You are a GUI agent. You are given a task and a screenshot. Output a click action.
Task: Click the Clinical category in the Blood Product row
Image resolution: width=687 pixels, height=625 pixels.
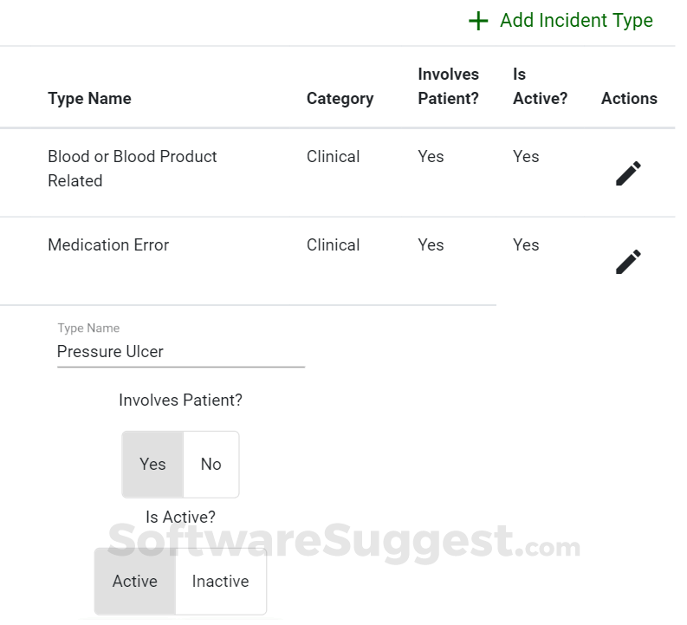click(x=333, y=157)
